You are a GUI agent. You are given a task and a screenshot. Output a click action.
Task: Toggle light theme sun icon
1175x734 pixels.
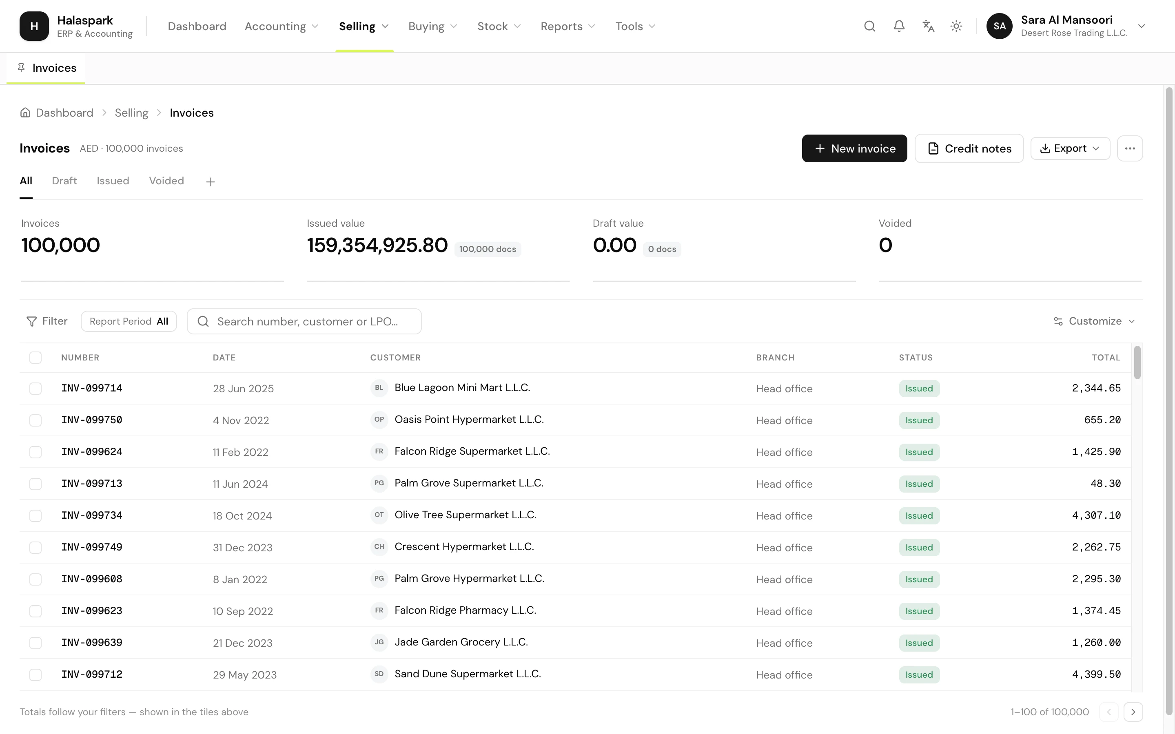point(956,26)
